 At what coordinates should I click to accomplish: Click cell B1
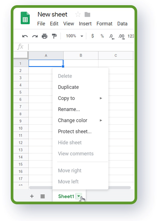click(81, 63)
